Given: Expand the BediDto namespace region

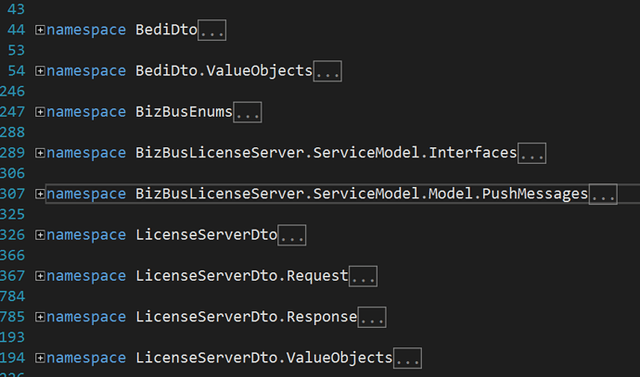Looking at the screenshot, I should point(40,30).
